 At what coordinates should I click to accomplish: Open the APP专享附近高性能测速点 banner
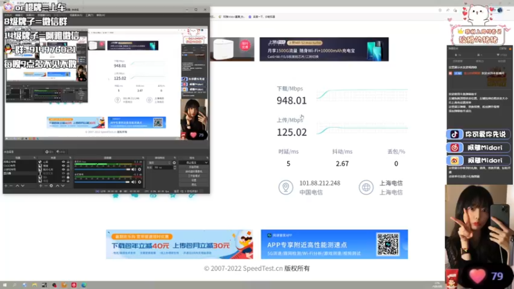click(334, 244)
